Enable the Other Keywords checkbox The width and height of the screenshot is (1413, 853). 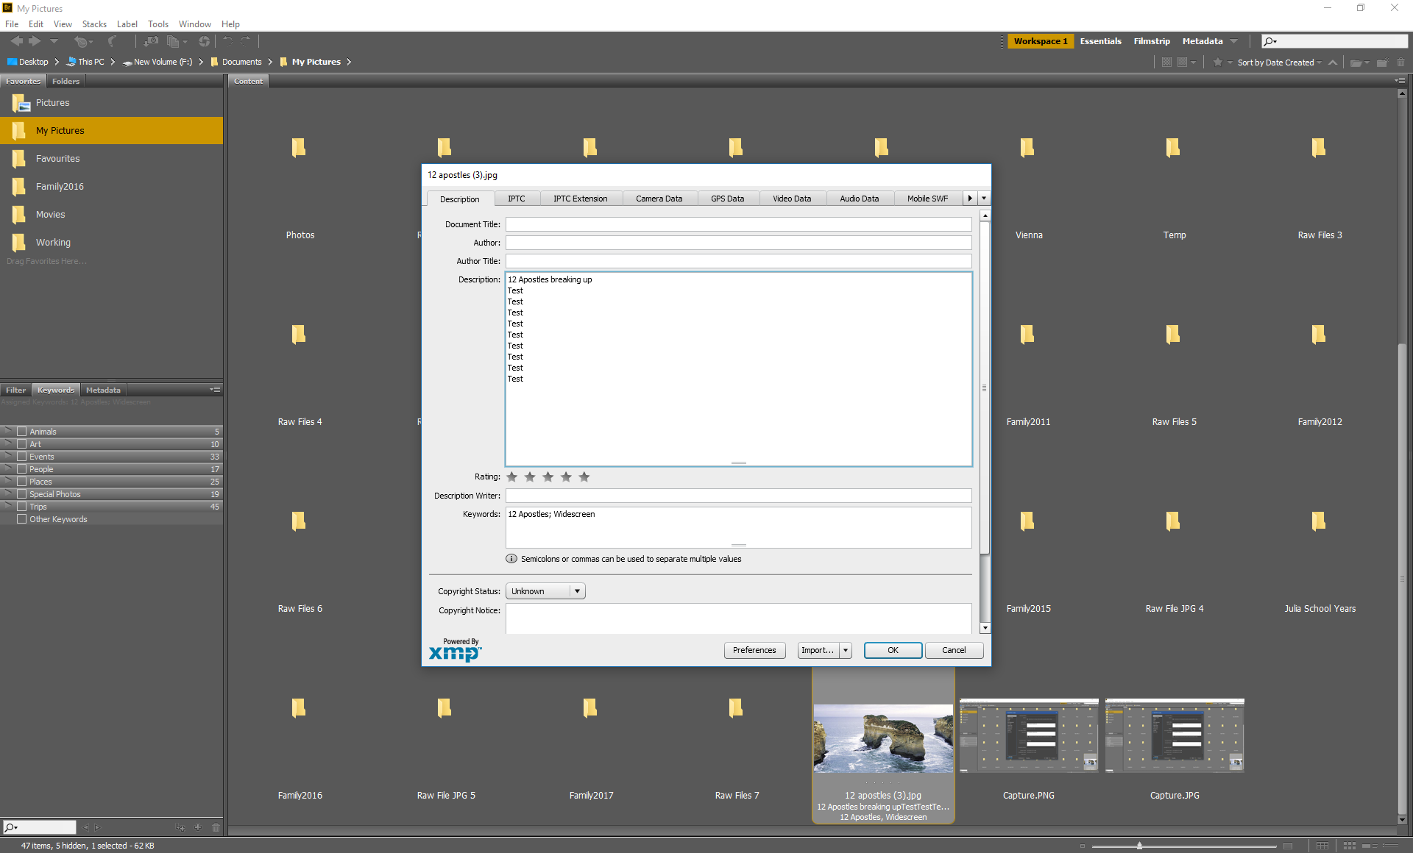[x=22, y=519]
